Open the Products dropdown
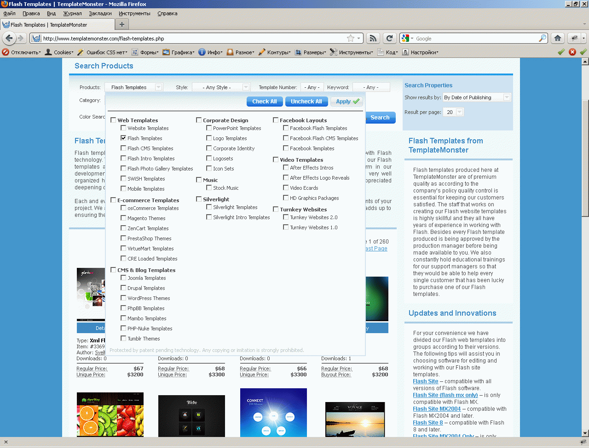 [x=133, y=87]
